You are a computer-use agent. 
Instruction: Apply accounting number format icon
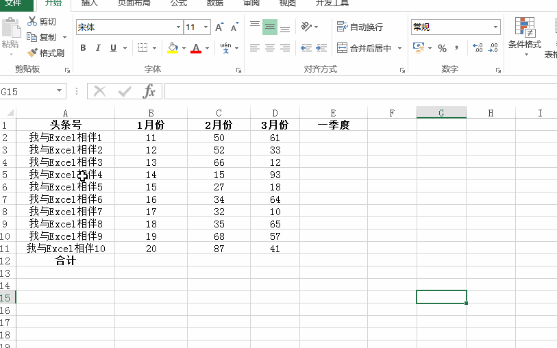point(419,47)
